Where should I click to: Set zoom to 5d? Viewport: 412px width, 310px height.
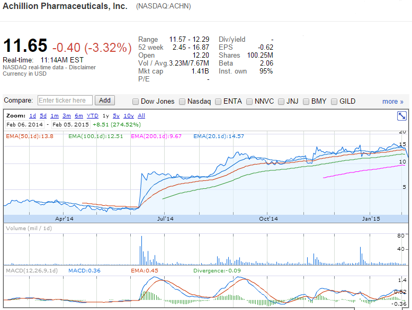click(43, 116)
